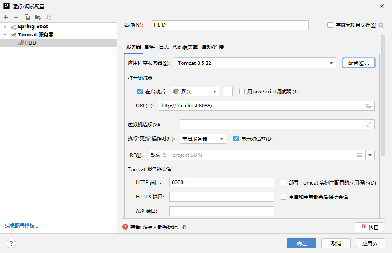This screenshot has width=392, height=253.
Task: Click the 虚拟机选项 input field
Action: [x=277, y=124]
